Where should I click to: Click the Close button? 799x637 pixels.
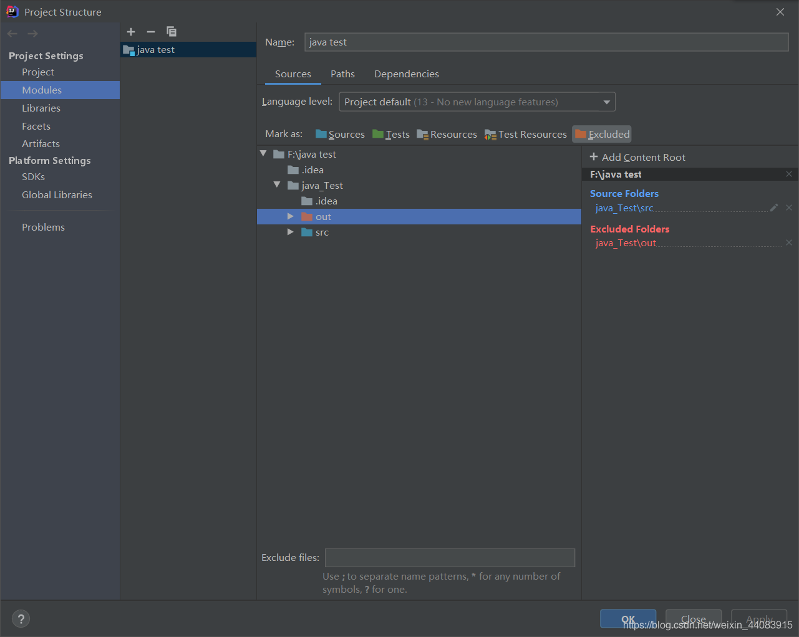point(694,619)
